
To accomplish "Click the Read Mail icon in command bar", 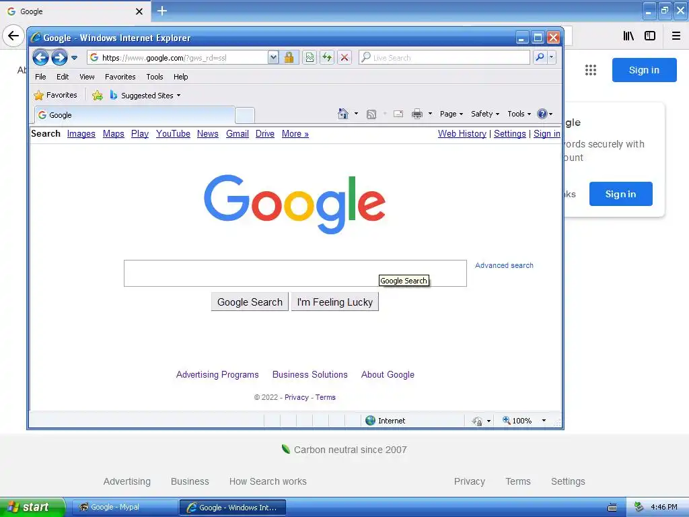I will click(x=398, y=114).
